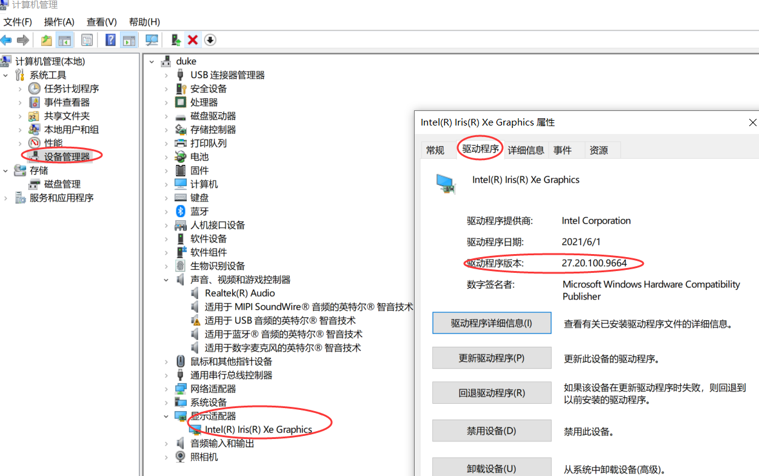Expand the USB 连接器管理器 category

point(166,75)
